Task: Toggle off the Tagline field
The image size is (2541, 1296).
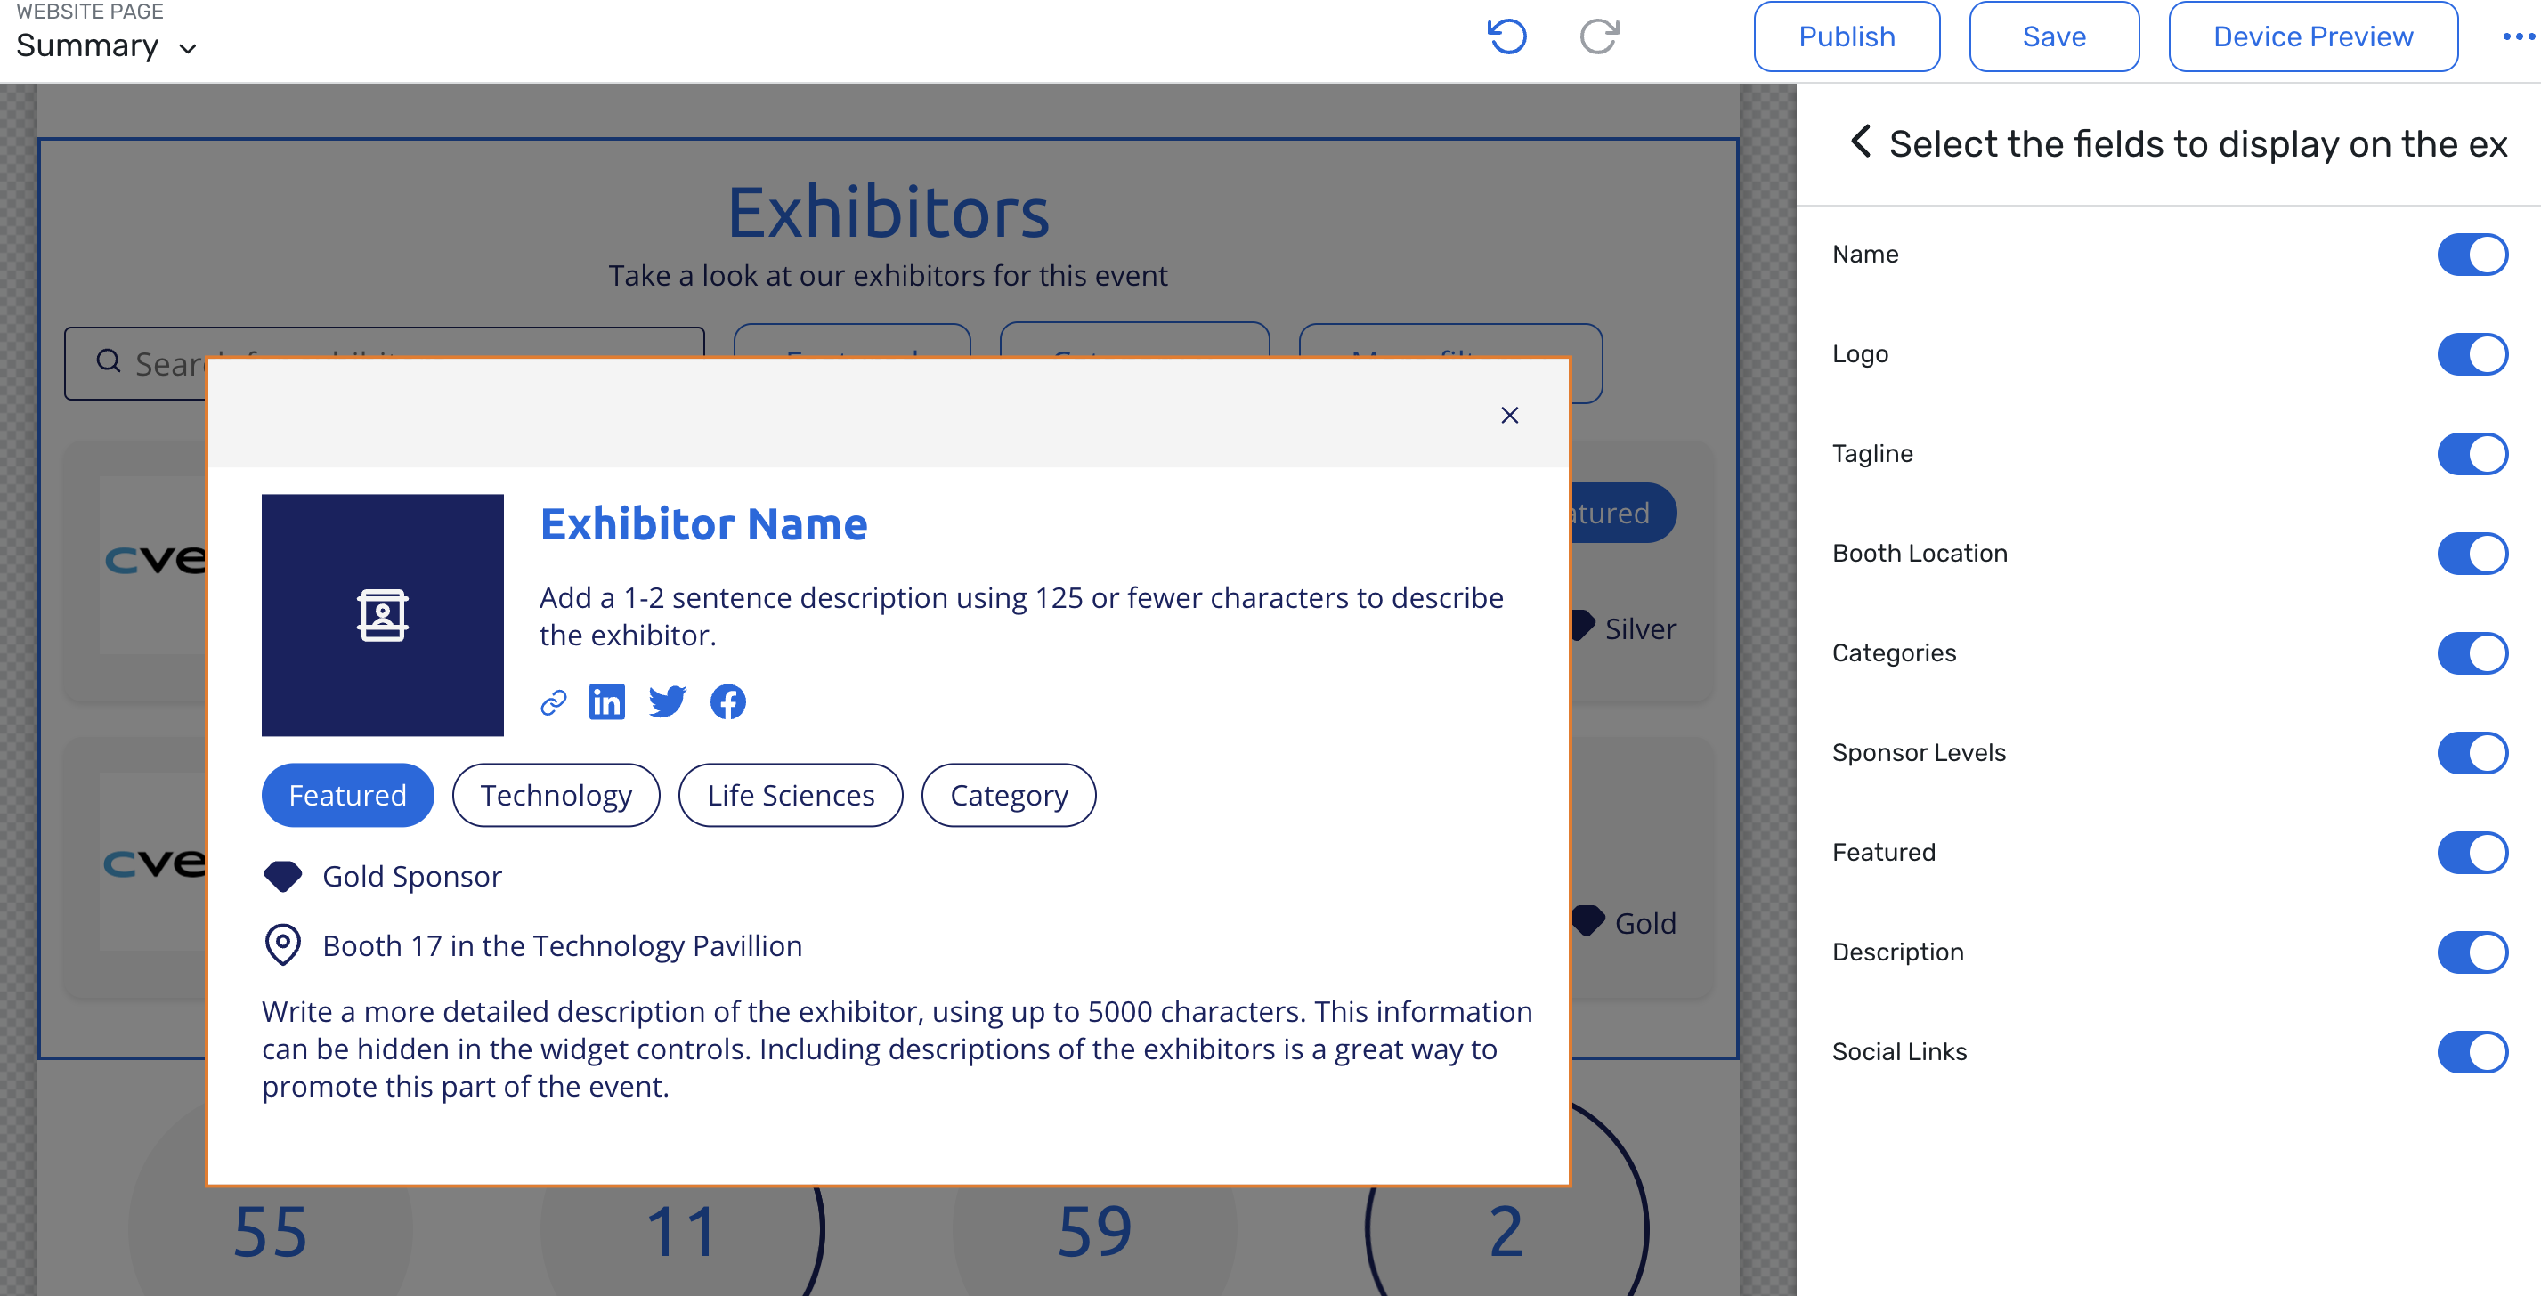Action: tap(2472, 454)
